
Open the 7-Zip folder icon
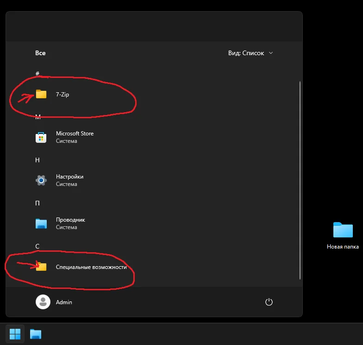tap(41, 94)
